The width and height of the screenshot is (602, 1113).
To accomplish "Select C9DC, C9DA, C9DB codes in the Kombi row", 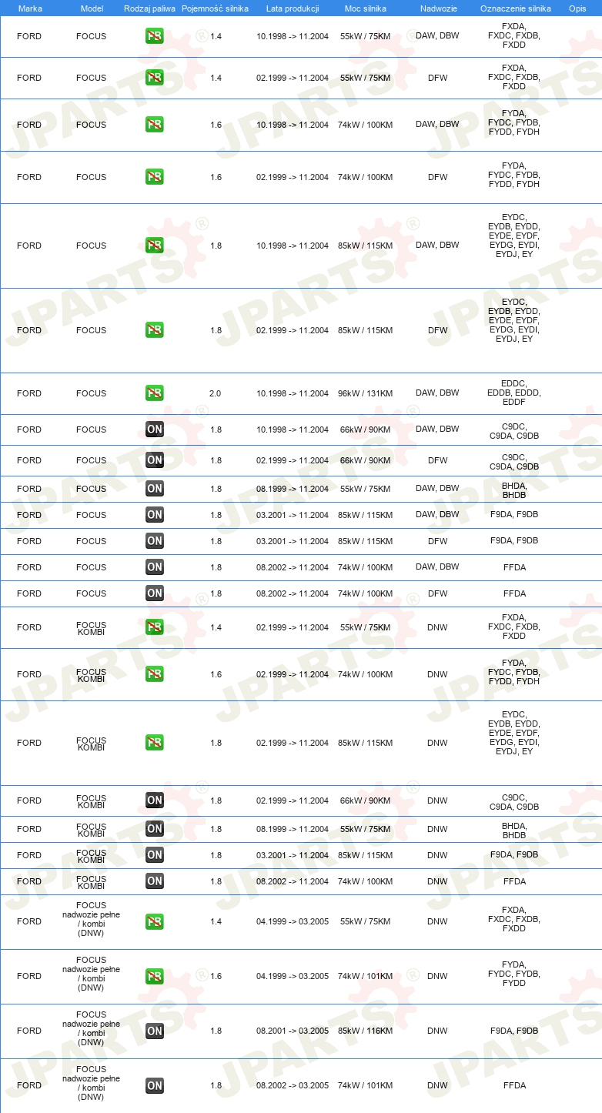I will pyautogui.click(x=514, y=801).
